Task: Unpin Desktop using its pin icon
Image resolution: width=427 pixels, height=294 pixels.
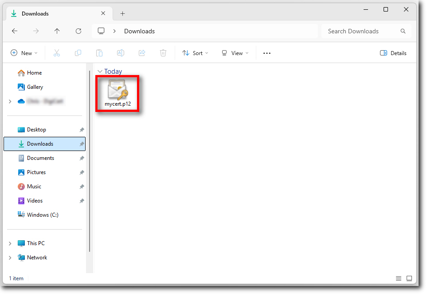Action: coord(82,130)
